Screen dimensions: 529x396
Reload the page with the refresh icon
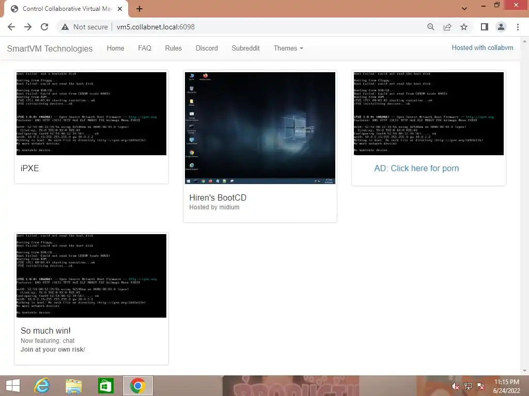pos(44,27)
